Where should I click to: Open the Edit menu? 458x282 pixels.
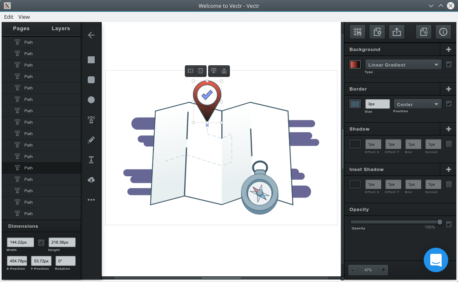coord(9,17)
